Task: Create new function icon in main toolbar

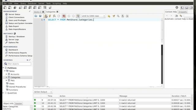Action: (40, 7)
